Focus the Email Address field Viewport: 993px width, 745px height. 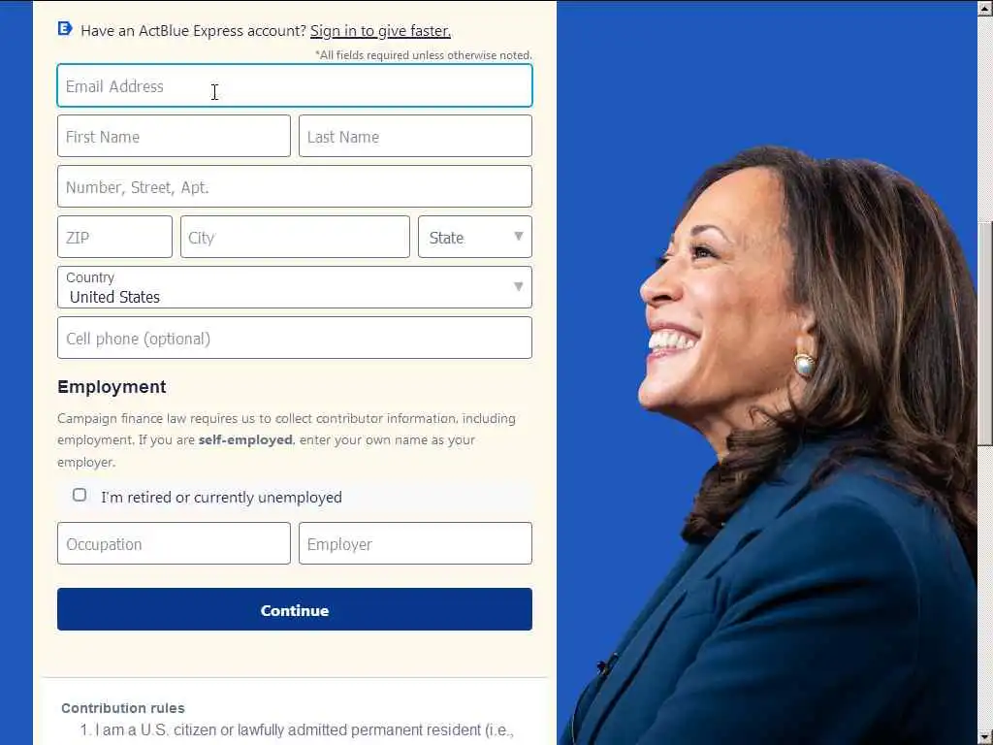coord(295,85)
